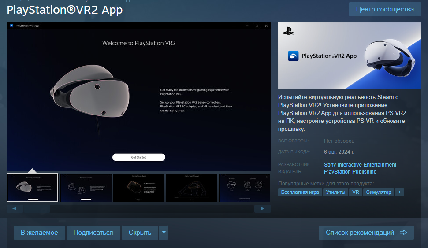The width and height of the screenshot is (428, 248).
Task: Click the thumbnail strip scrollbar handle
Action: tap(37, 208)
